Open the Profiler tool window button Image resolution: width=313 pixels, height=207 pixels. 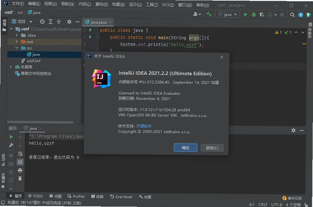(76, 196)
